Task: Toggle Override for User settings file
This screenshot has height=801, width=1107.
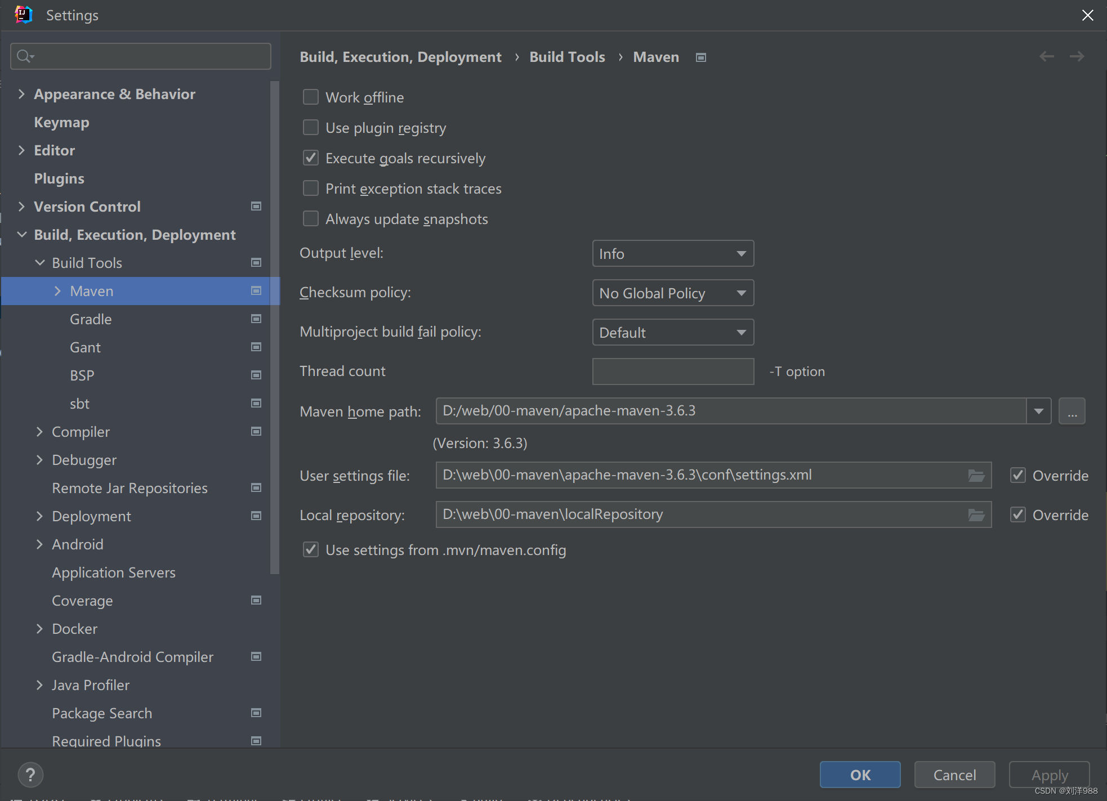Action: point(1018,476)
